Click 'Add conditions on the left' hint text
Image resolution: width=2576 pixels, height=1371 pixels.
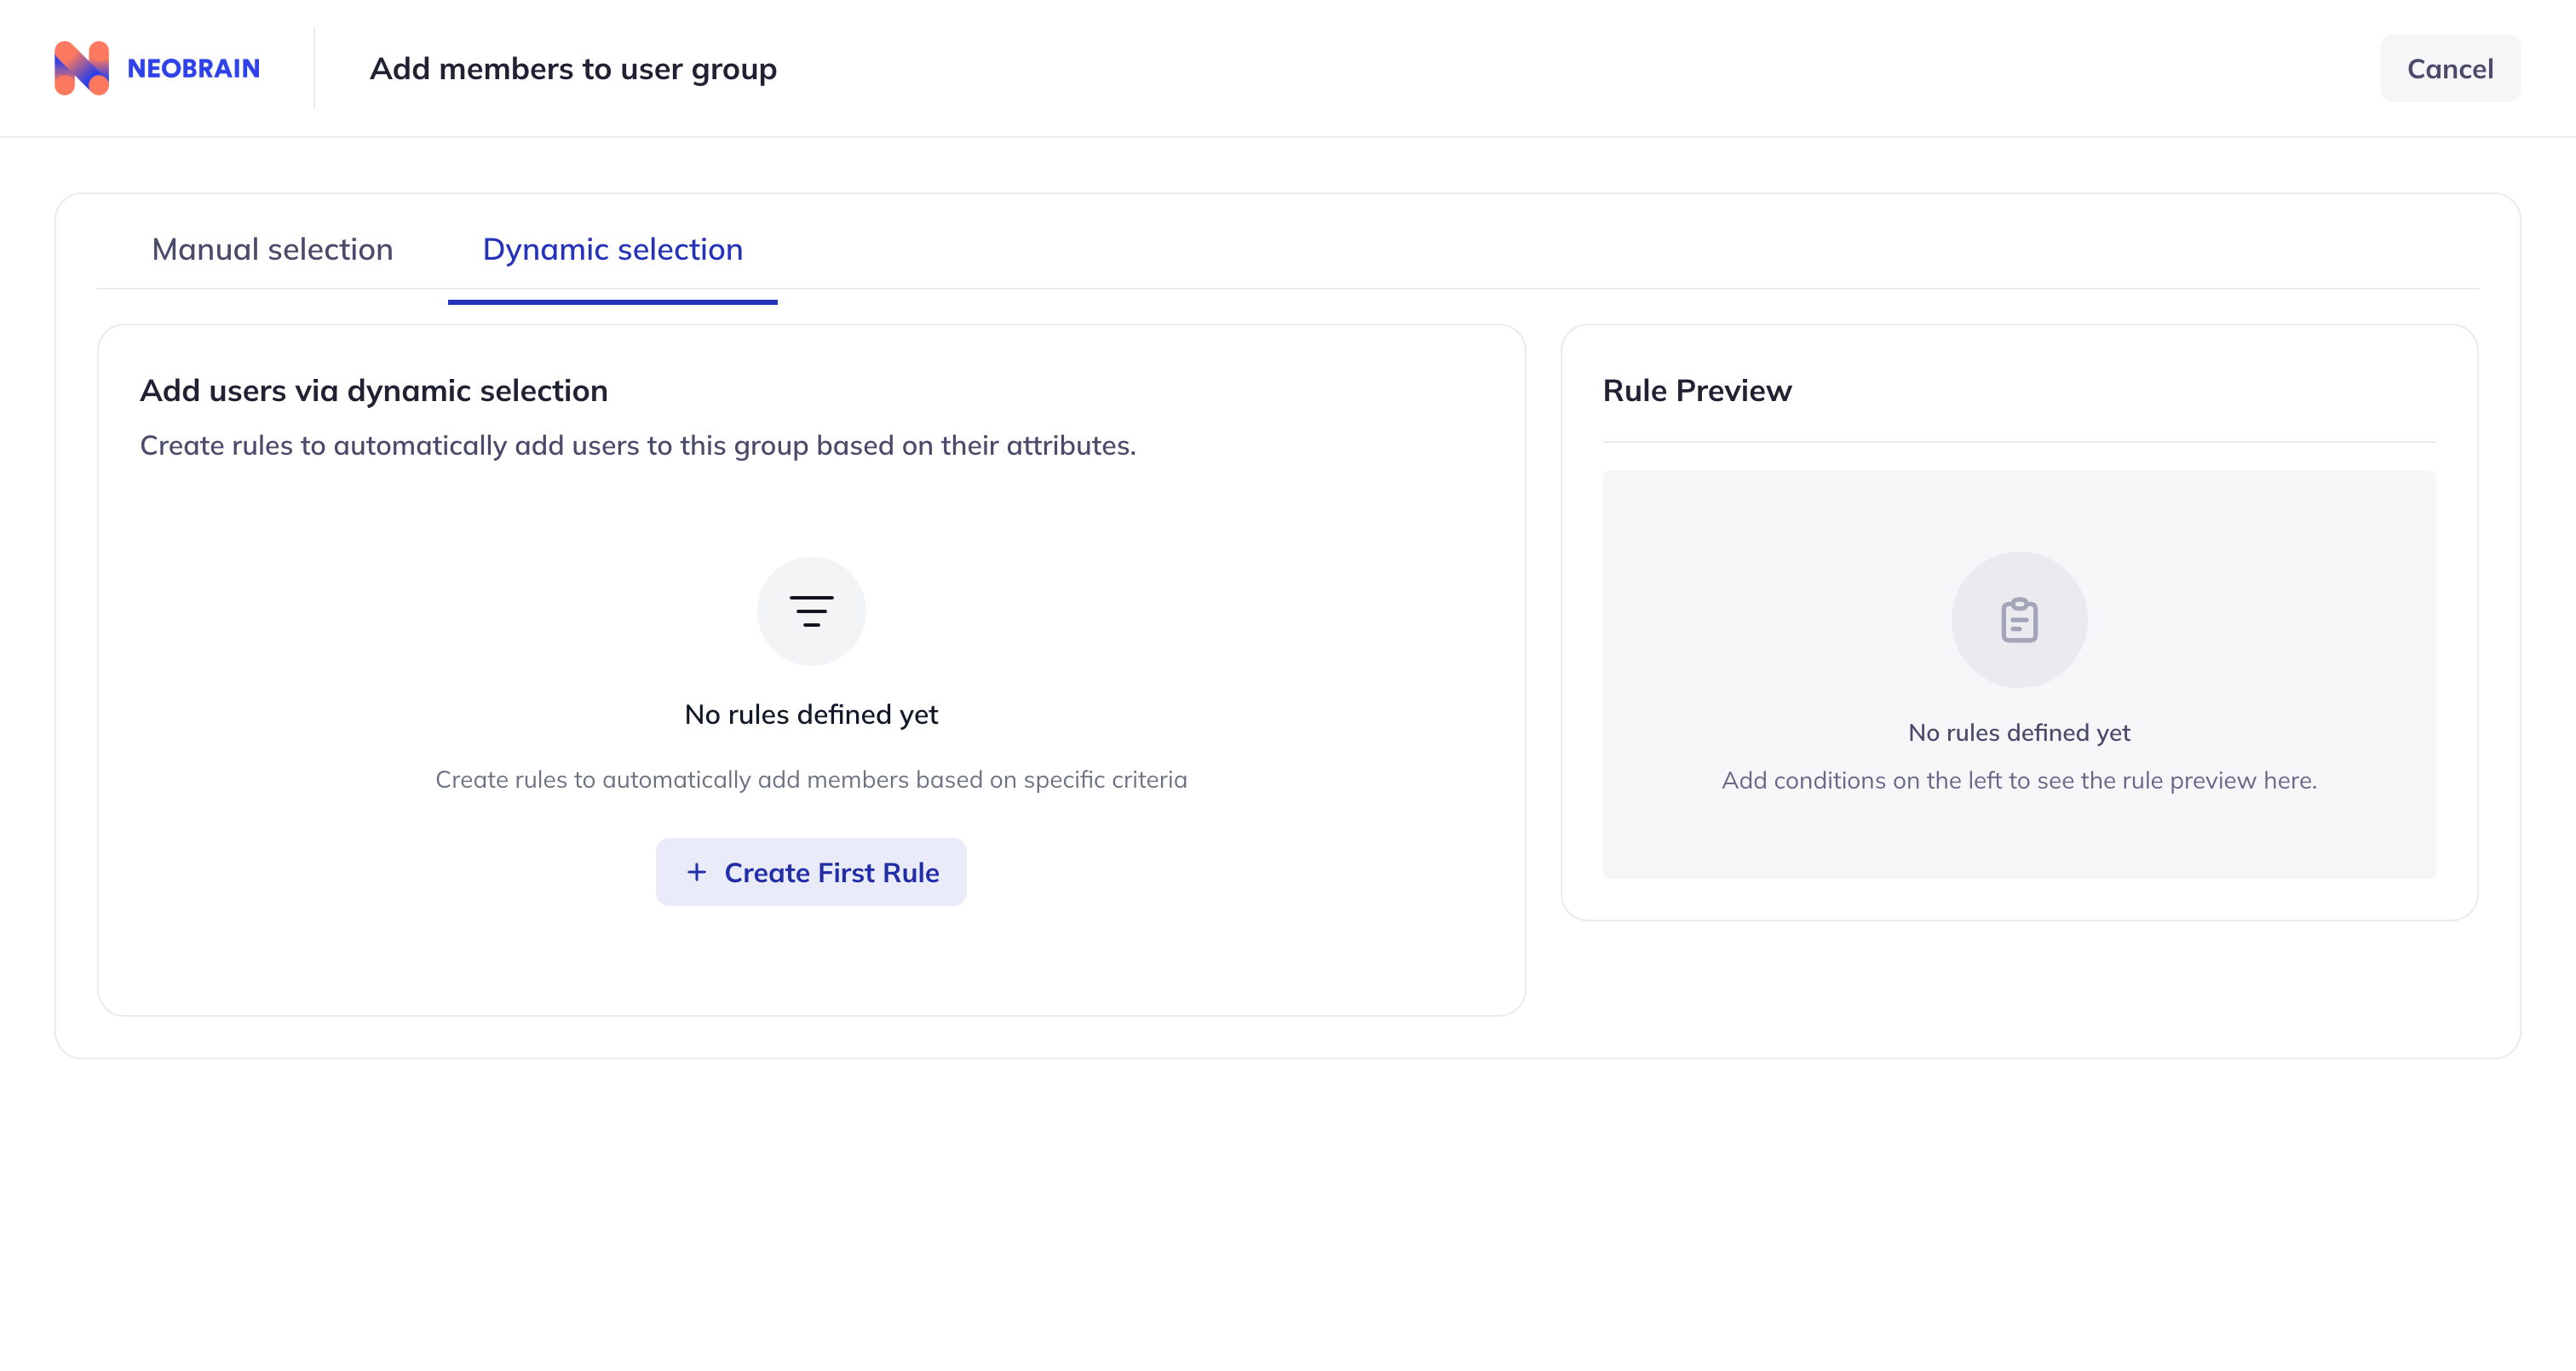2019,780
